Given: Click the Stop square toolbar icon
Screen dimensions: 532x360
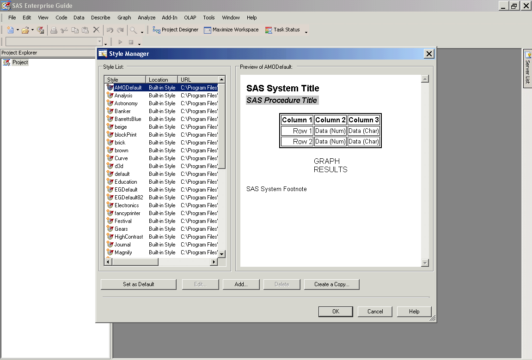Looking at the screenshot, I should [131, 42].
